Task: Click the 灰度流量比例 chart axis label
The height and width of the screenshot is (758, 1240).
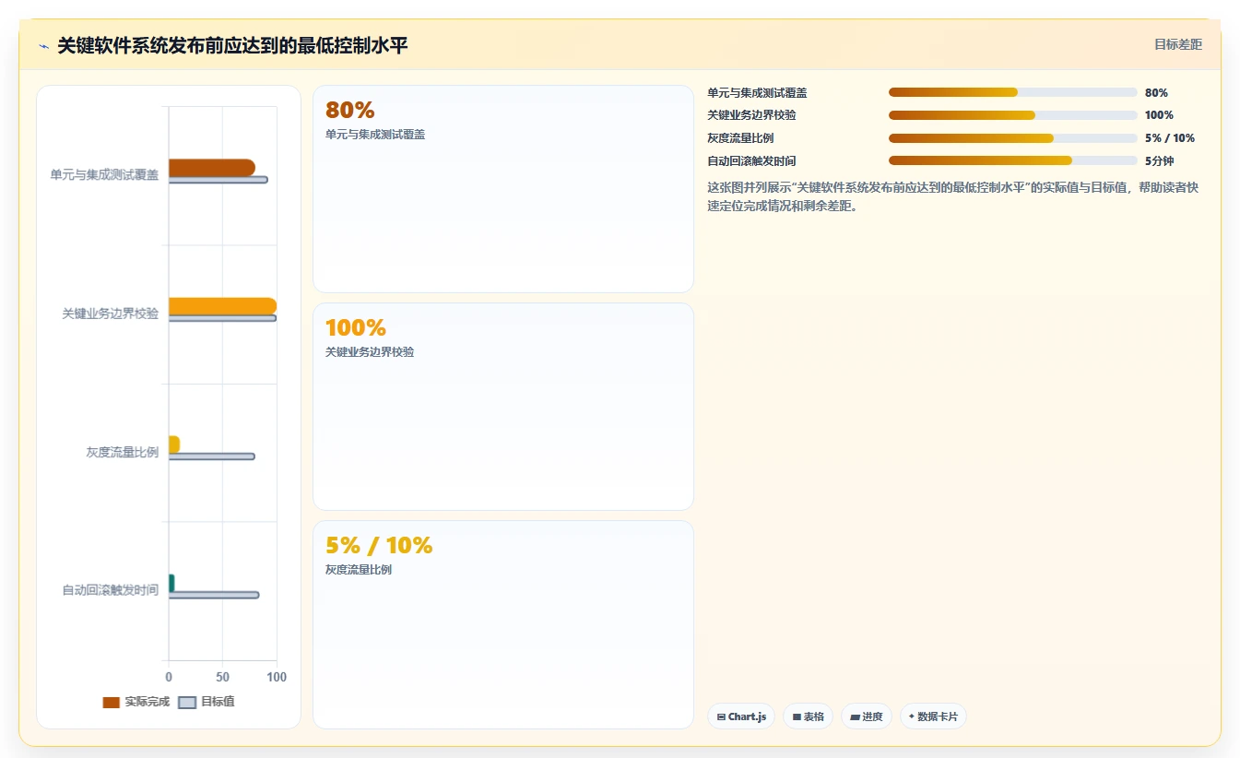Action: tap(123, 452)
